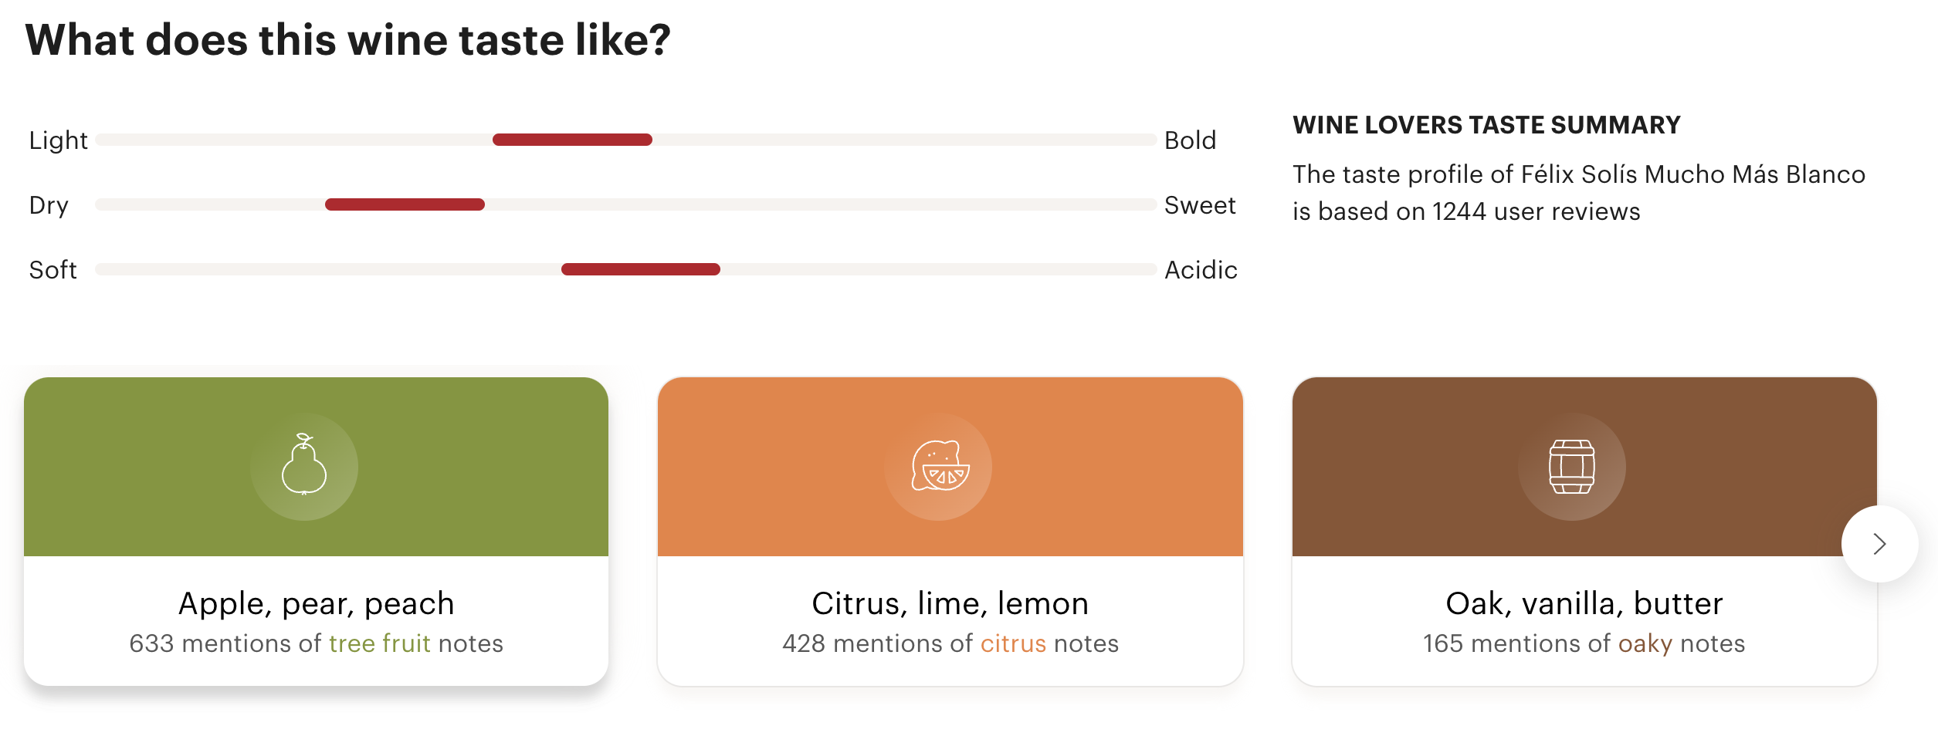Click the red Dry to Sweet indicator
The height and width of the screenshot is (753, 1938).
[405, 204]
